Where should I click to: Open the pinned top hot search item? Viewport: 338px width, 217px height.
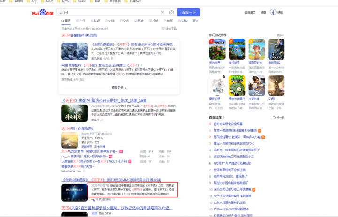point(228,124)
